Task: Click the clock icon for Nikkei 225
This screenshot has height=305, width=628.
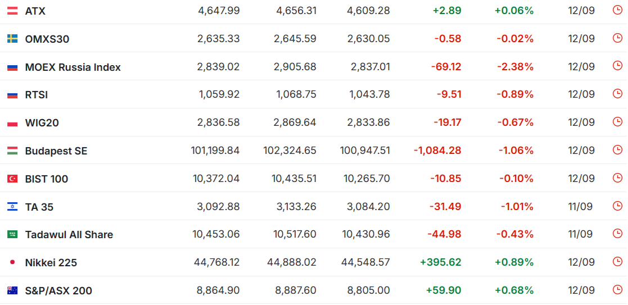Action: click(617, 262)
